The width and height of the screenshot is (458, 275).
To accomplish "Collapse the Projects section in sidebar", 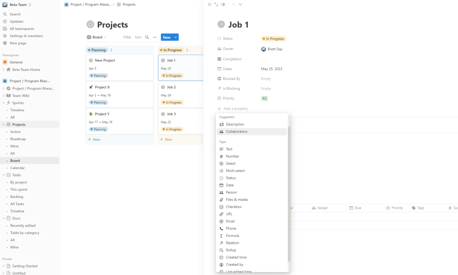I will tap(3, 124).
